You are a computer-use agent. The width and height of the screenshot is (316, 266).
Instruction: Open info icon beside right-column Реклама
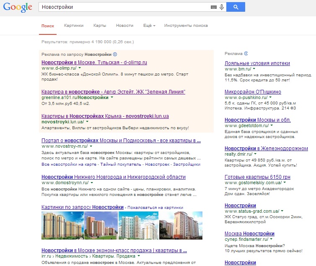(246, 53)
